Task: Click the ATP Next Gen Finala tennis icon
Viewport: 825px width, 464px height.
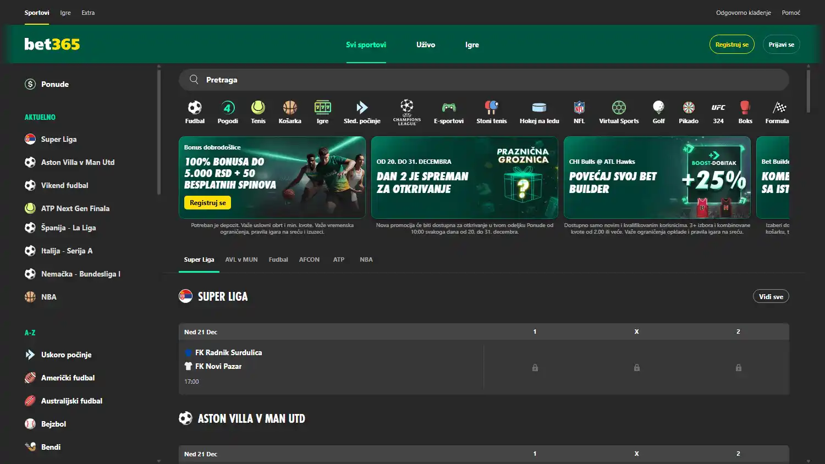Action: pyautogui.click(x=30, y=208)
